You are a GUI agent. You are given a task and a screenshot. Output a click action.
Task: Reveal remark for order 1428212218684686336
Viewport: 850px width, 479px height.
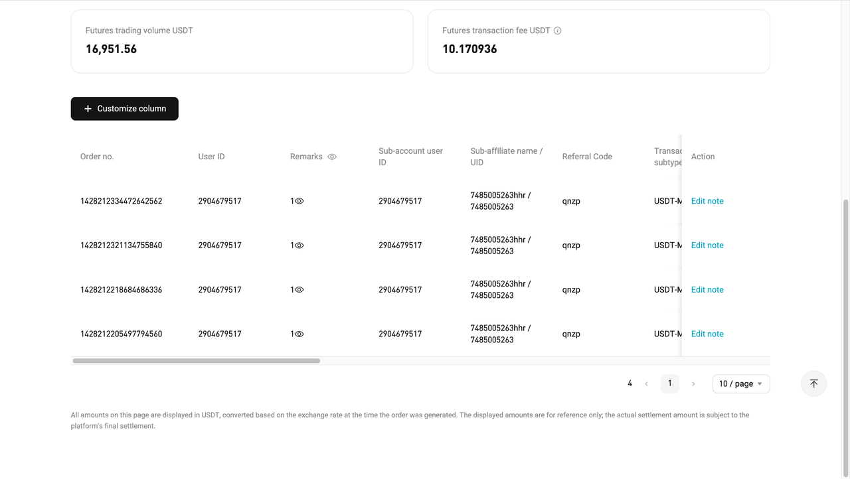[x=299, y=289]
